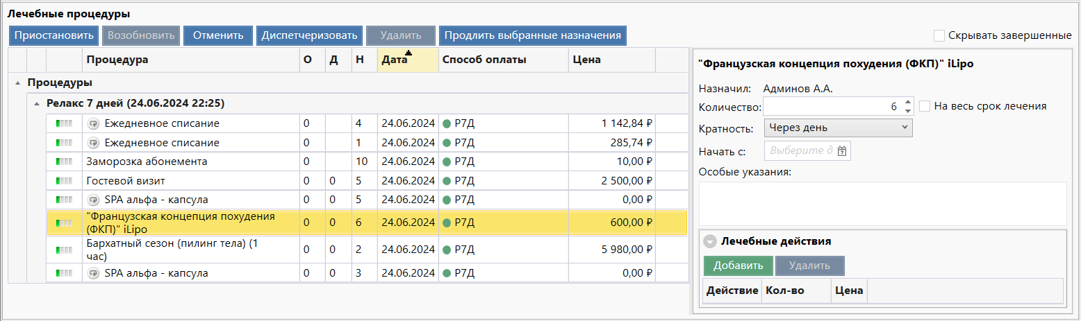Click the green Добавить button
The width and height of the screenshot is (1081, 321).
(738, 266)
